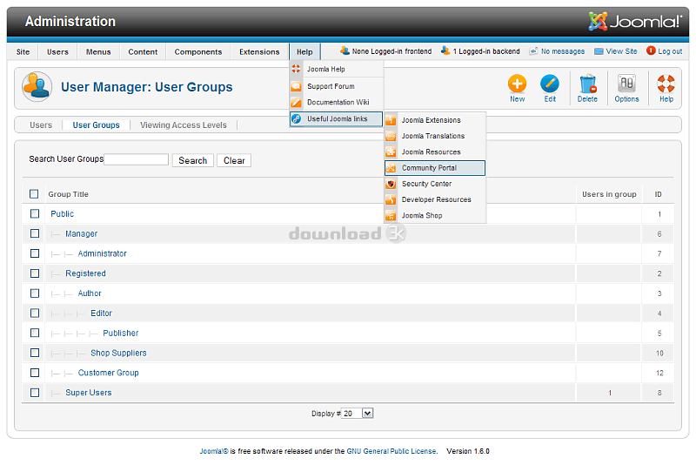The image size is (696, 465).
Task: Check the Shop Suppliers group checkbox
Action: [x=35, y=353]
